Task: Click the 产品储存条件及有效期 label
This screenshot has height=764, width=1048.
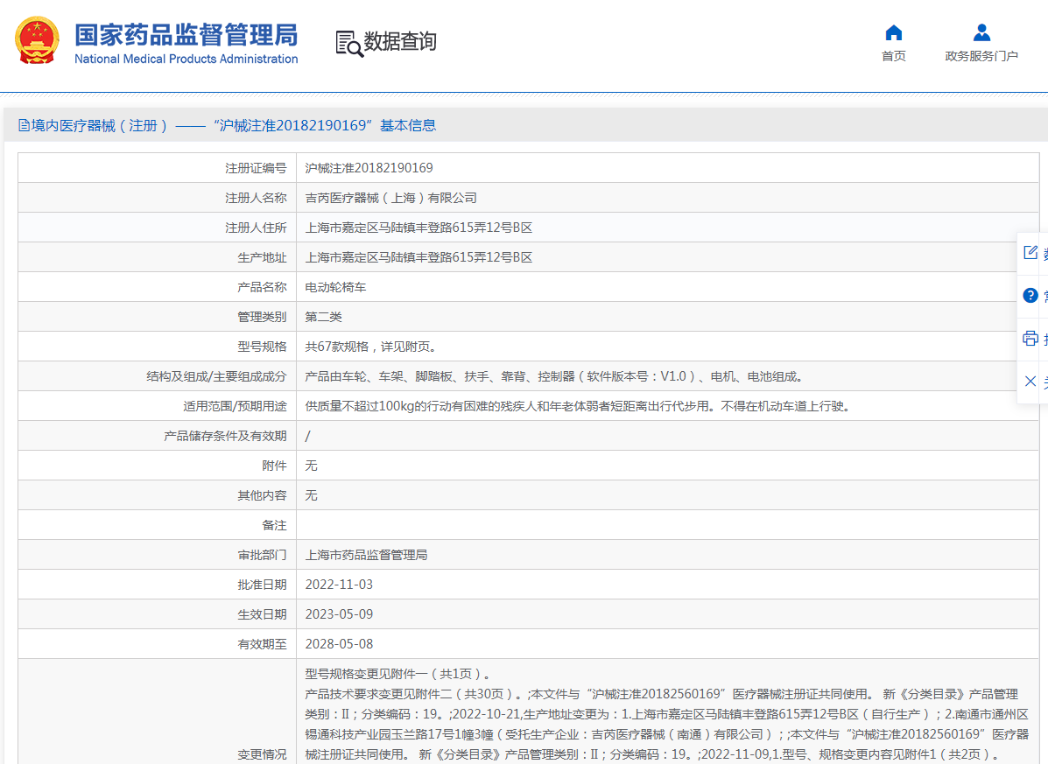Action: coord(225,436)
